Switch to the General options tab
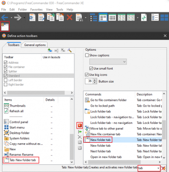The height and width of the screenshot is (172, 169). tap(35, 45)
